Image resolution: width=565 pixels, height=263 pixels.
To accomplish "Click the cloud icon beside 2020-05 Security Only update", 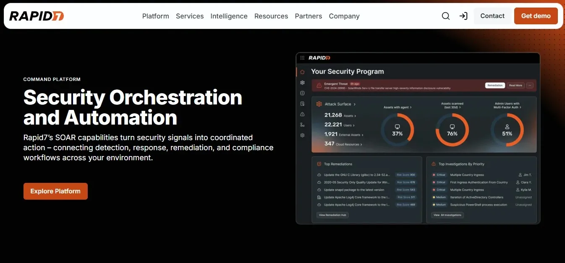I will point(319,182).
